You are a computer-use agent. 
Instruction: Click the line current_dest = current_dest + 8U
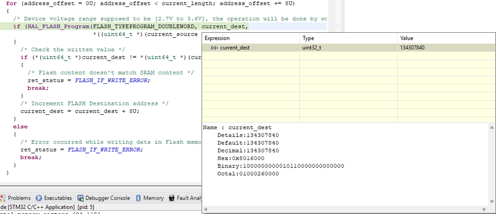click(x=80, y=111)
